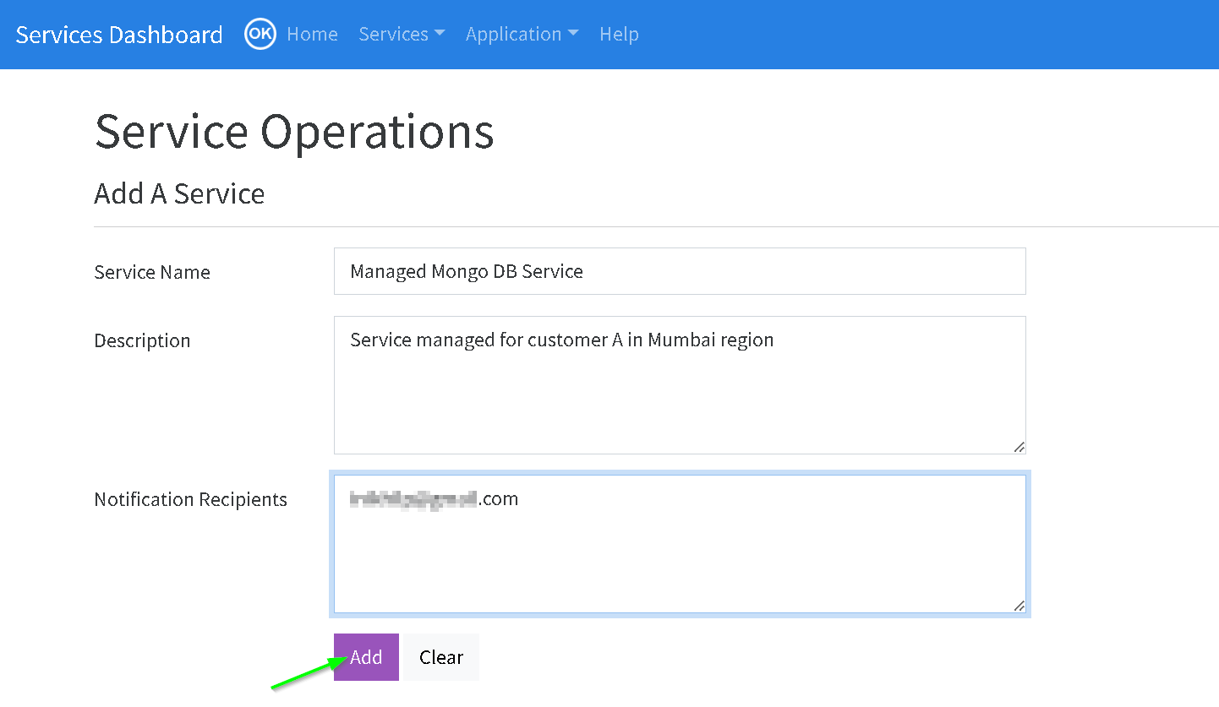
Task: Expand the Services dropdown menu
Action: click(402, 35)
